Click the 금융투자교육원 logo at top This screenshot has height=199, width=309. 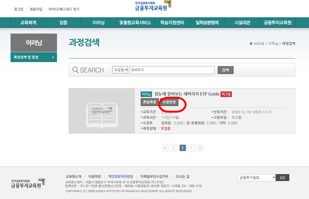tap(153, 6)
